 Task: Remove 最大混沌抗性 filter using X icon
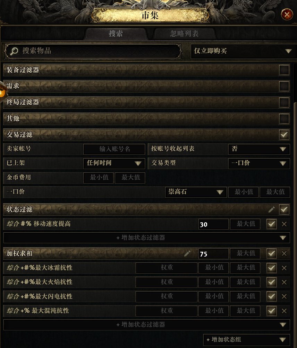284,311
